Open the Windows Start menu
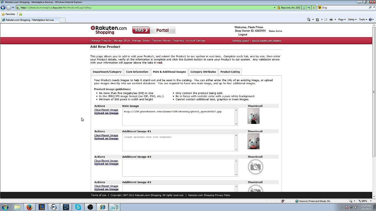The width and height of the screenshot is (376, 211). 5,207
